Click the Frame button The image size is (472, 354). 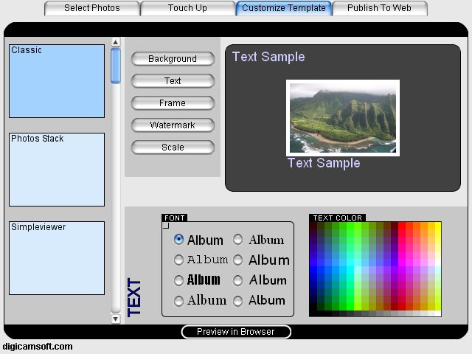pos(173,103)
